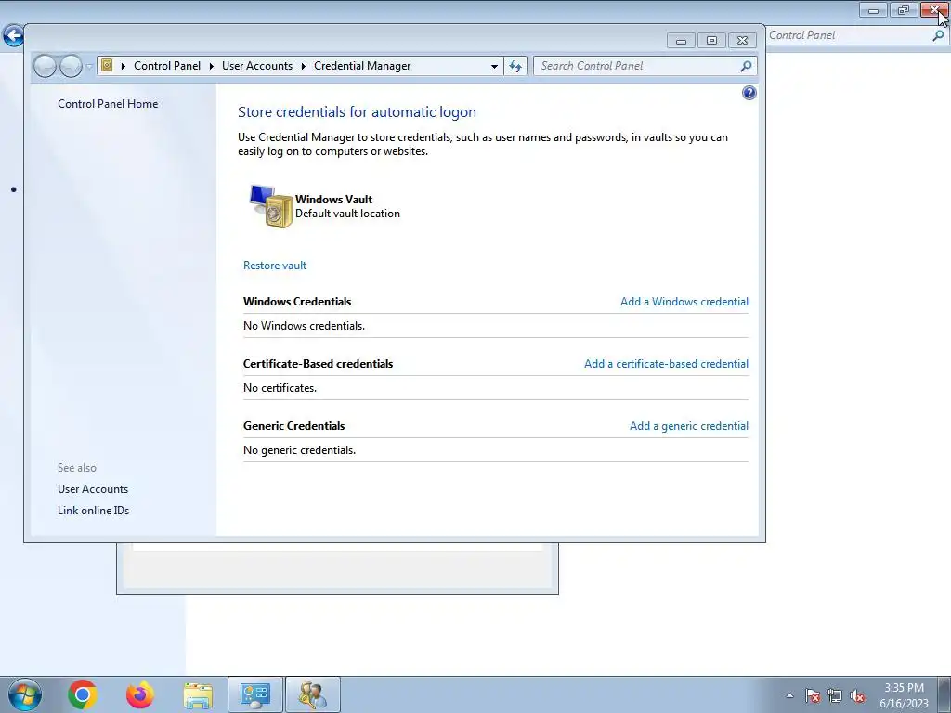
Task: Click the Show desktop button
Action: click(x=944, y=694)
